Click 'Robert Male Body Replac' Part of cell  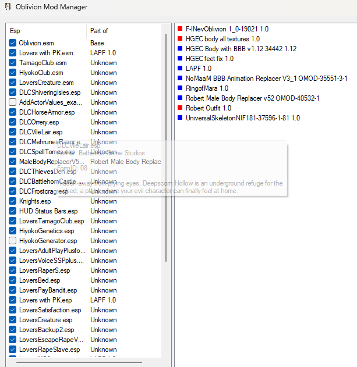coord(126,162)
